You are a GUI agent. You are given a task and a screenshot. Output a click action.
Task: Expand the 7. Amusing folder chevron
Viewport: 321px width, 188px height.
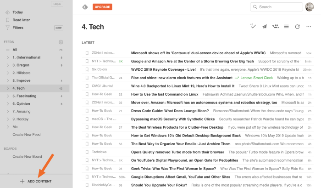[x=8, y=111]
